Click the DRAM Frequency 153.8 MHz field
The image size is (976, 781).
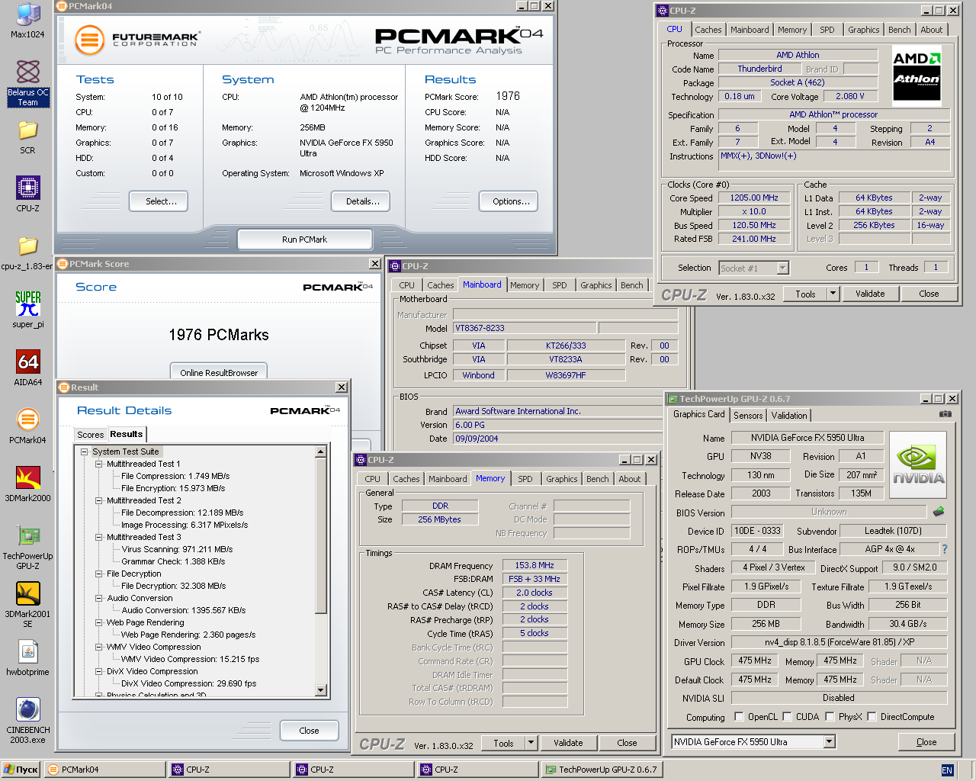point(535,565)
